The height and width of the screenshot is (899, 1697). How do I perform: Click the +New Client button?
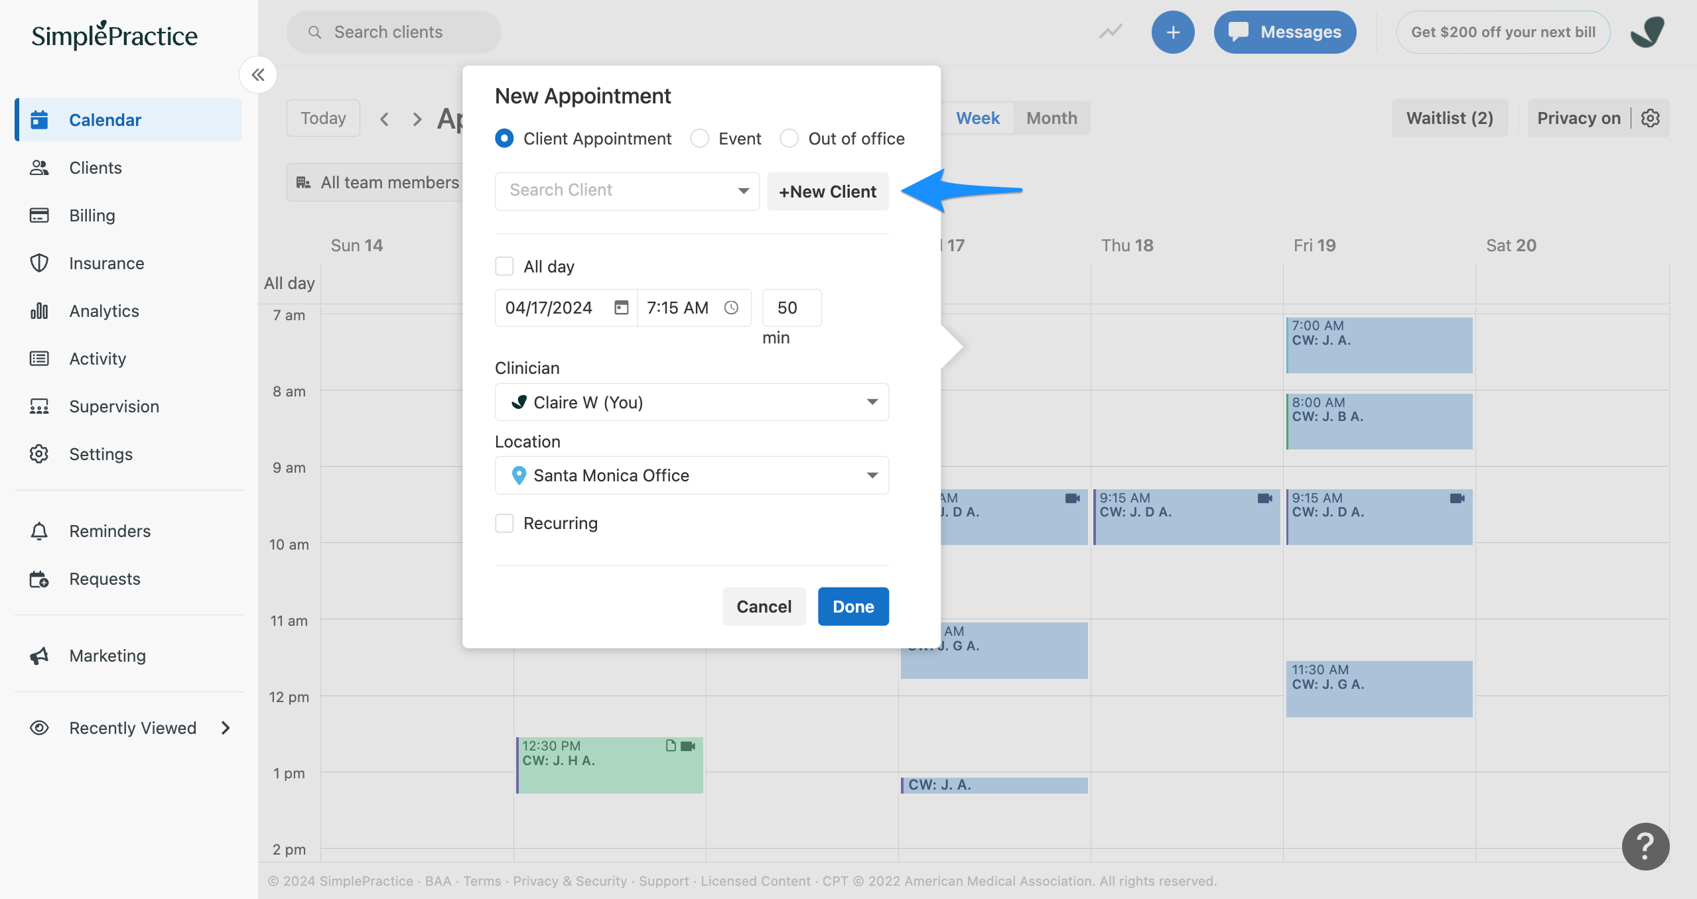[827, 192]
